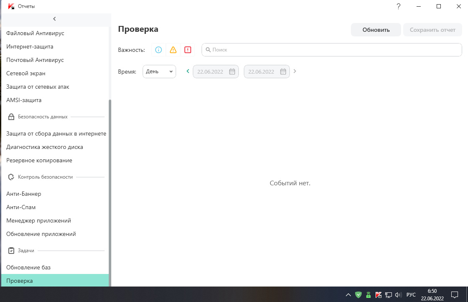Click the start date field 22.06.2022
This screenshot has width=468, height=302.
(x=216, y=72)
